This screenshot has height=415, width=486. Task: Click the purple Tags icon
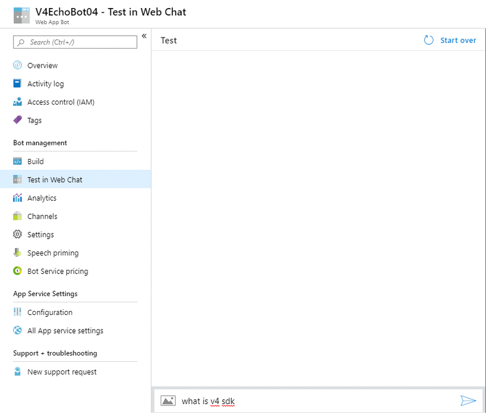pos(17,120)
